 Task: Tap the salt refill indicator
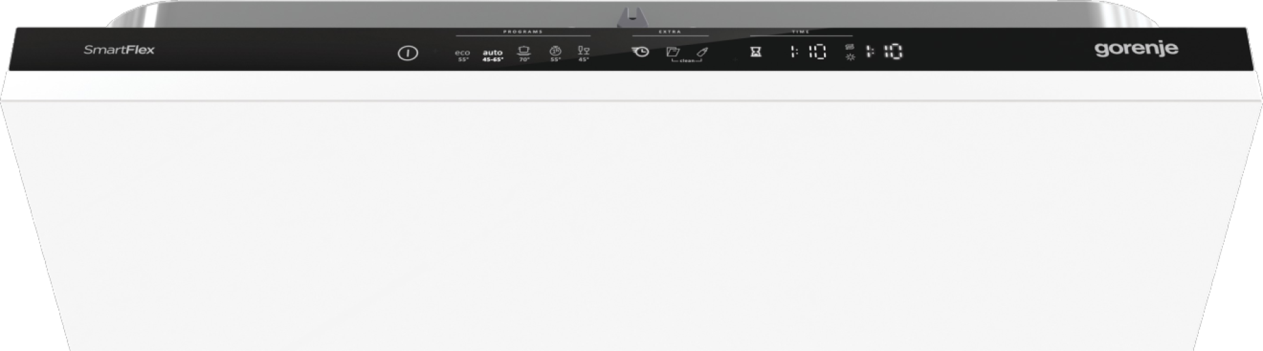(x=850, y=47)
